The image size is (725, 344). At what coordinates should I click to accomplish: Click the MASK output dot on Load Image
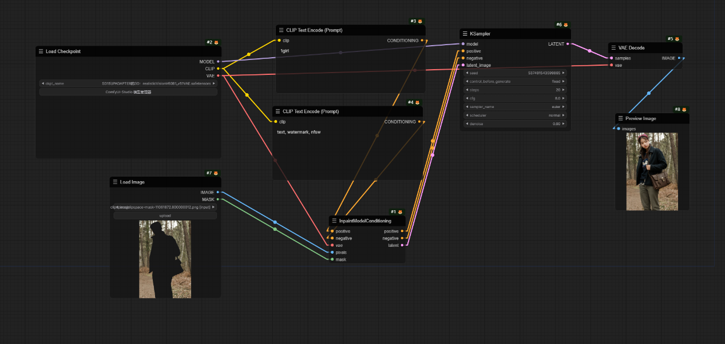217,199
